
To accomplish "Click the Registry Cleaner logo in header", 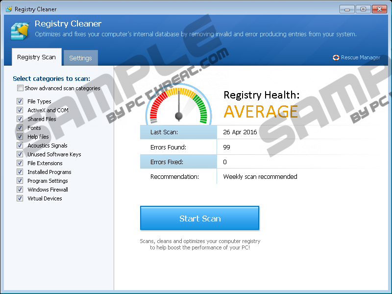I will [20, 30].
